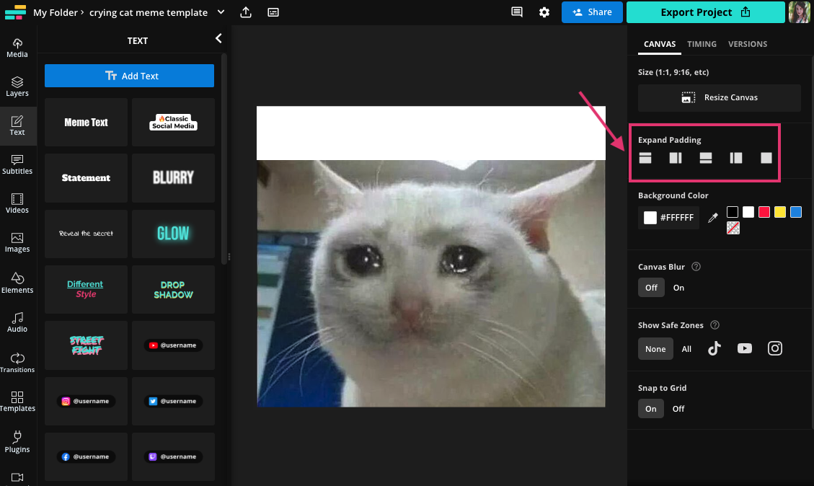Open the Transitions sidebar panel
The image size is (814, 486).
click(x=17, y=363)
